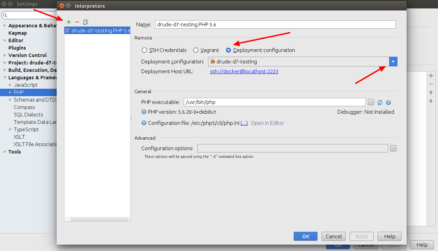Click the info icon beside PHP version
The image size is (438, 251).
144,112
